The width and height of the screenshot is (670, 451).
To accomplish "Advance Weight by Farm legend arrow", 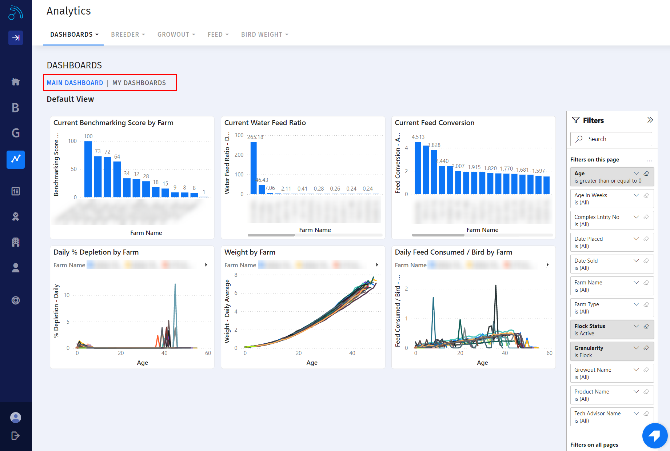I will pyautogui.click(x=377, y=265).
